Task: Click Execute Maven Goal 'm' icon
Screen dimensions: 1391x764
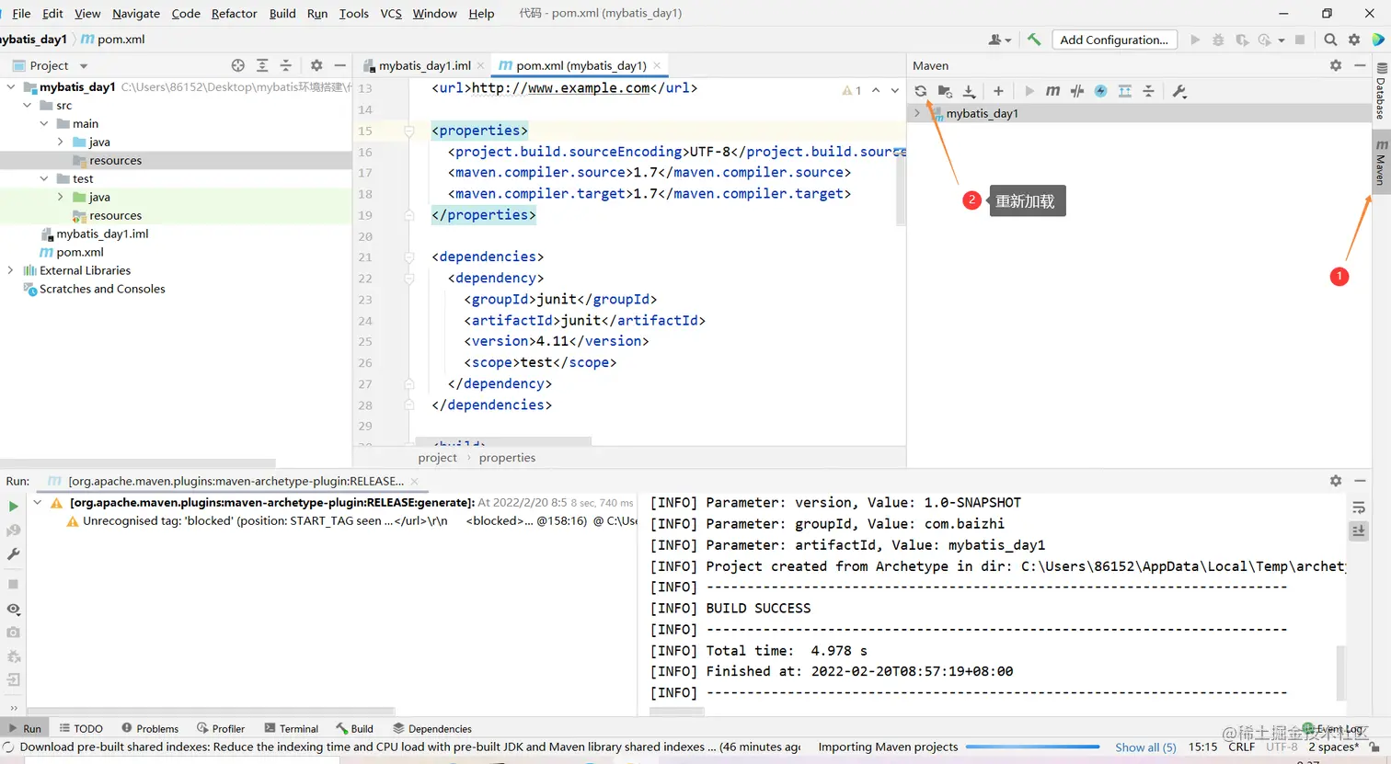Action: [1052, 91]
